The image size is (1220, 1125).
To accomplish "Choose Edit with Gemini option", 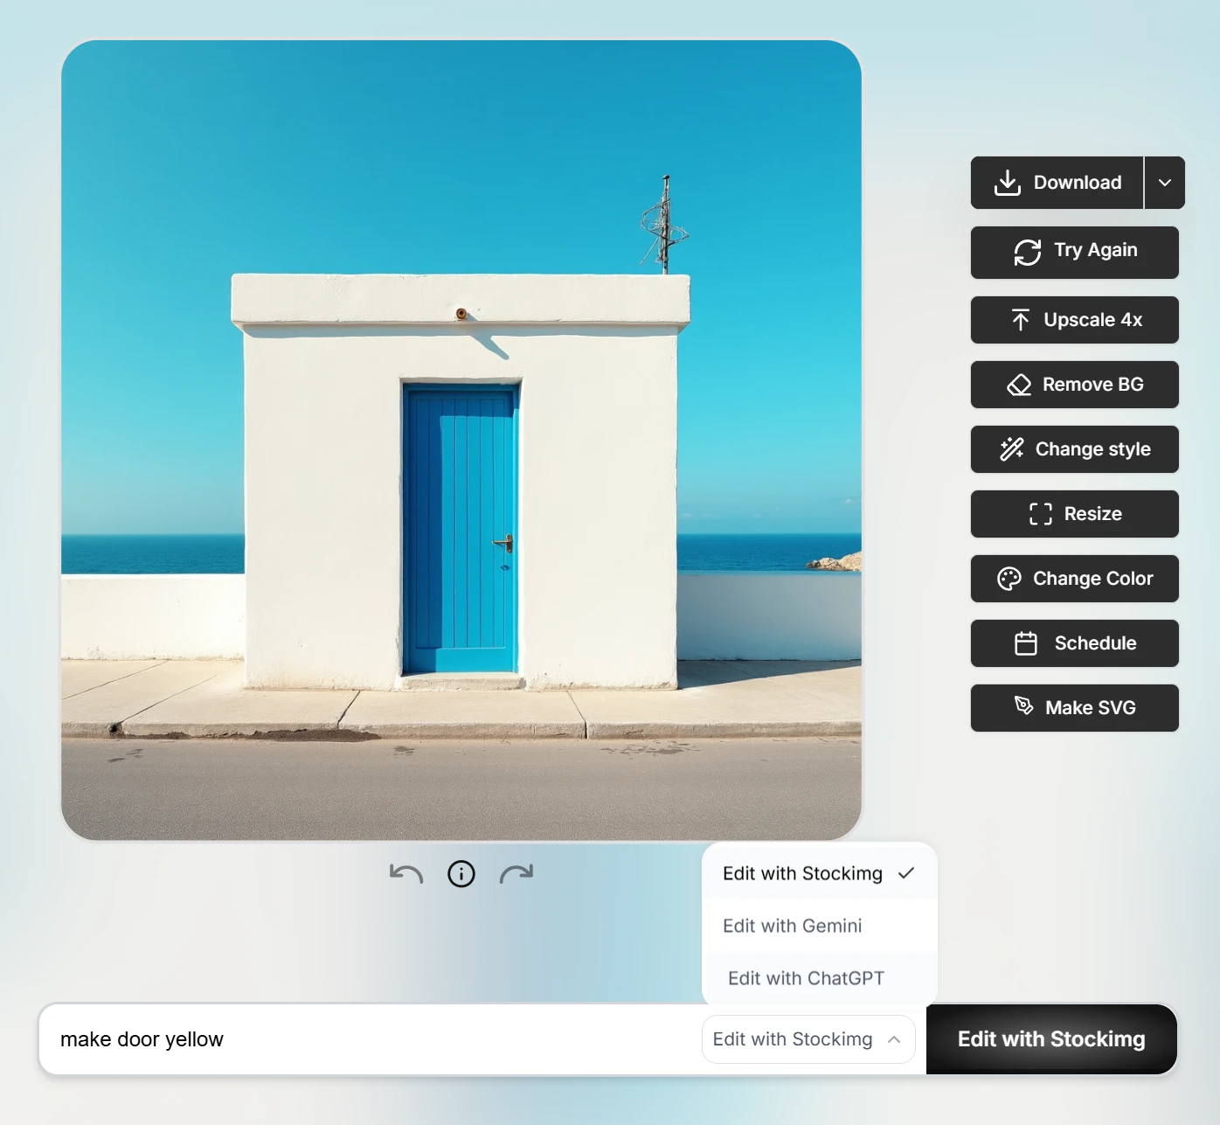I will pyautogui.click(x=793, y=926).
